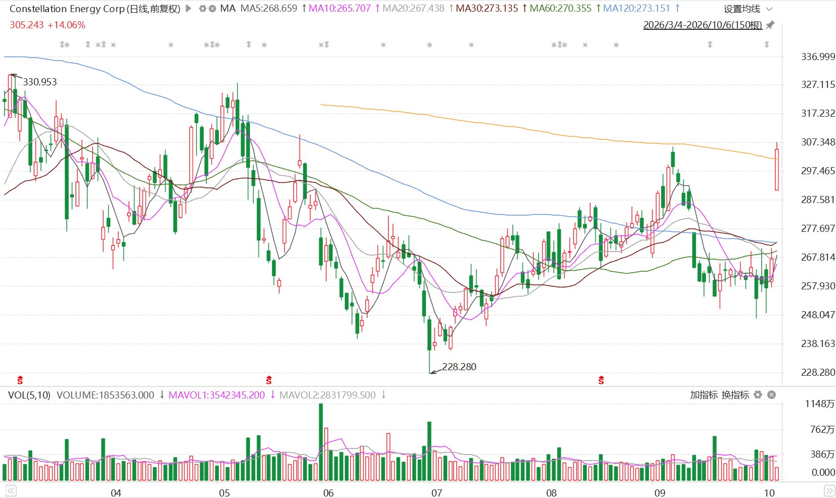The height and width of the screenshot is (498, 836).
Task: Click the MAVOL1:3542345.200 label
Action: point(216,395)
